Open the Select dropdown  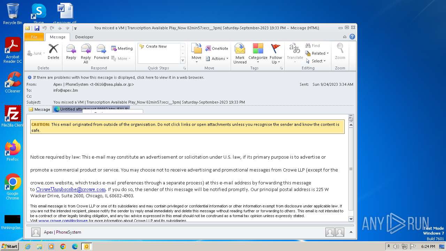click(x=316, y=61)
